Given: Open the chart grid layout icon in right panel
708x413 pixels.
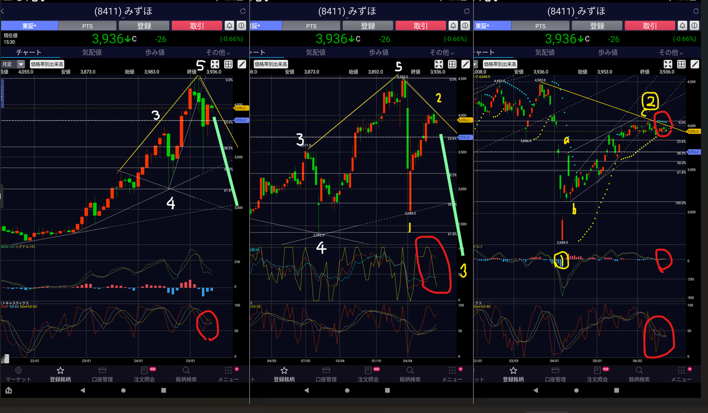Looking at the screenshot, I should (681, 64).
